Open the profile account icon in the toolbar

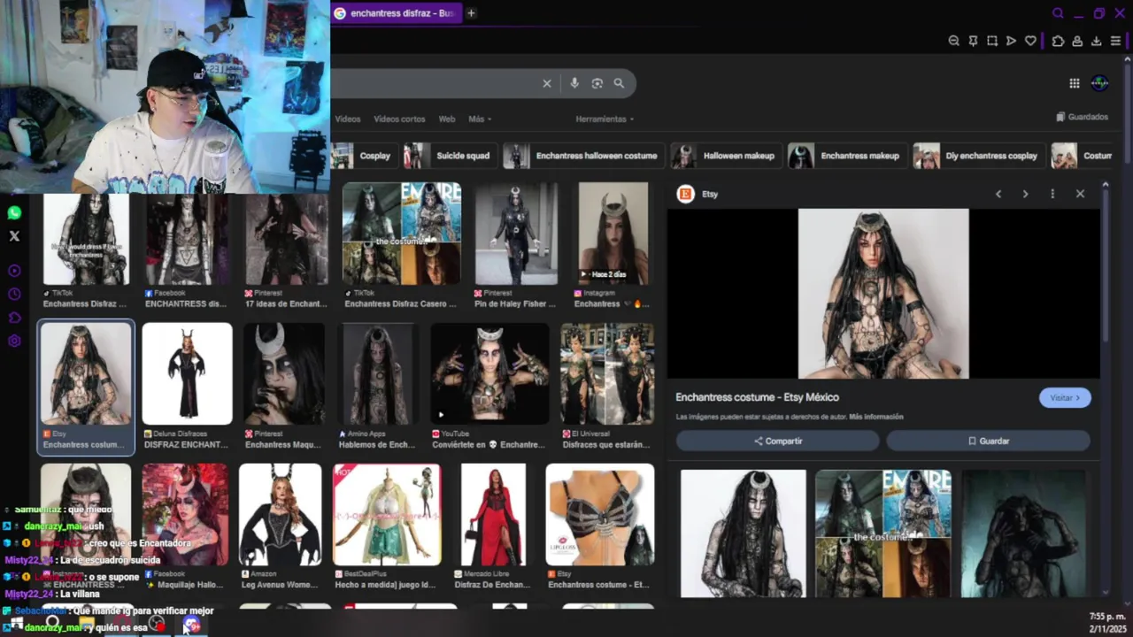[1077, 41]
